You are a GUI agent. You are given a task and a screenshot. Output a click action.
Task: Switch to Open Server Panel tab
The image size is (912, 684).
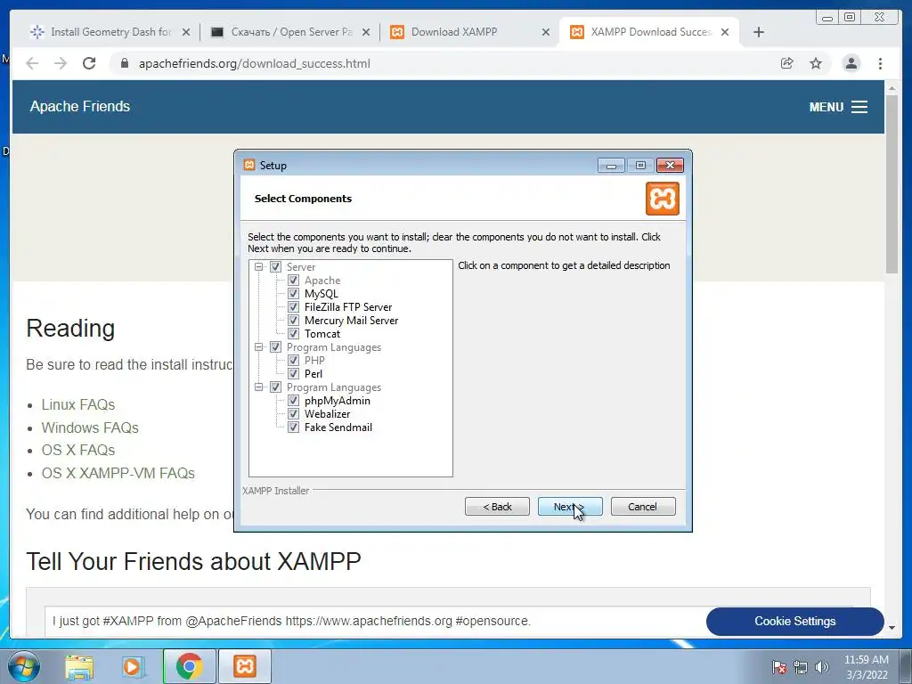pyautogui.click(x=289, y=32)
